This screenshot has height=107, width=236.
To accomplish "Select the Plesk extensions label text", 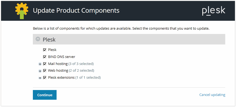I will 61,78.
